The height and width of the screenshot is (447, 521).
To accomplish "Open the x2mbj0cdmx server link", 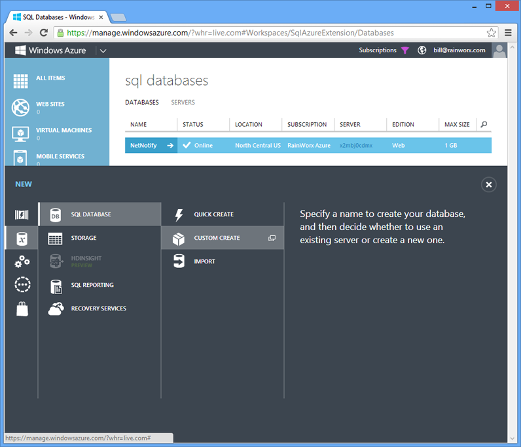I will pyautogui.click(x=356, y=145).
